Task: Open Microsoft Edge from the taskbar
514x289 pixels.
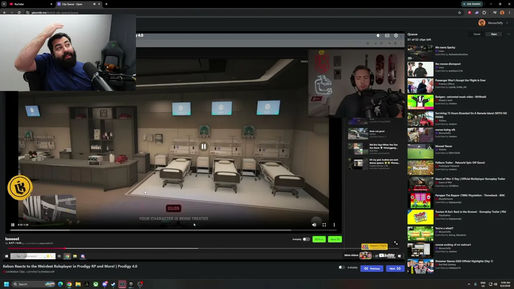Action: tap(61, 284)
